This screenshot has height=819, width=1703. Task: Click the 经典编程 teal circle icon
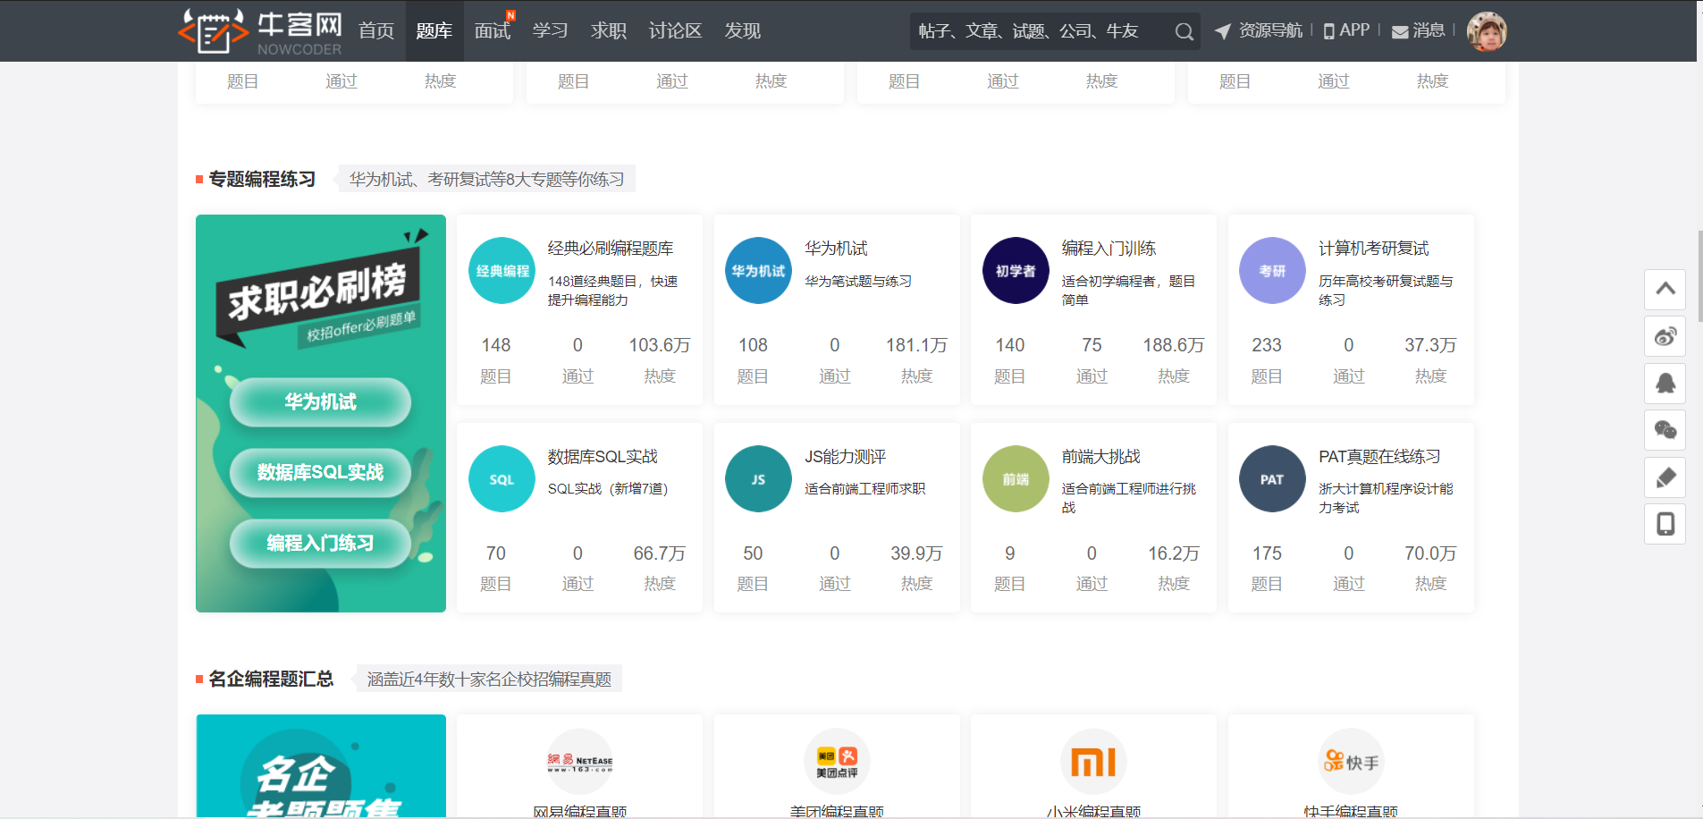(x=502, y=271)
